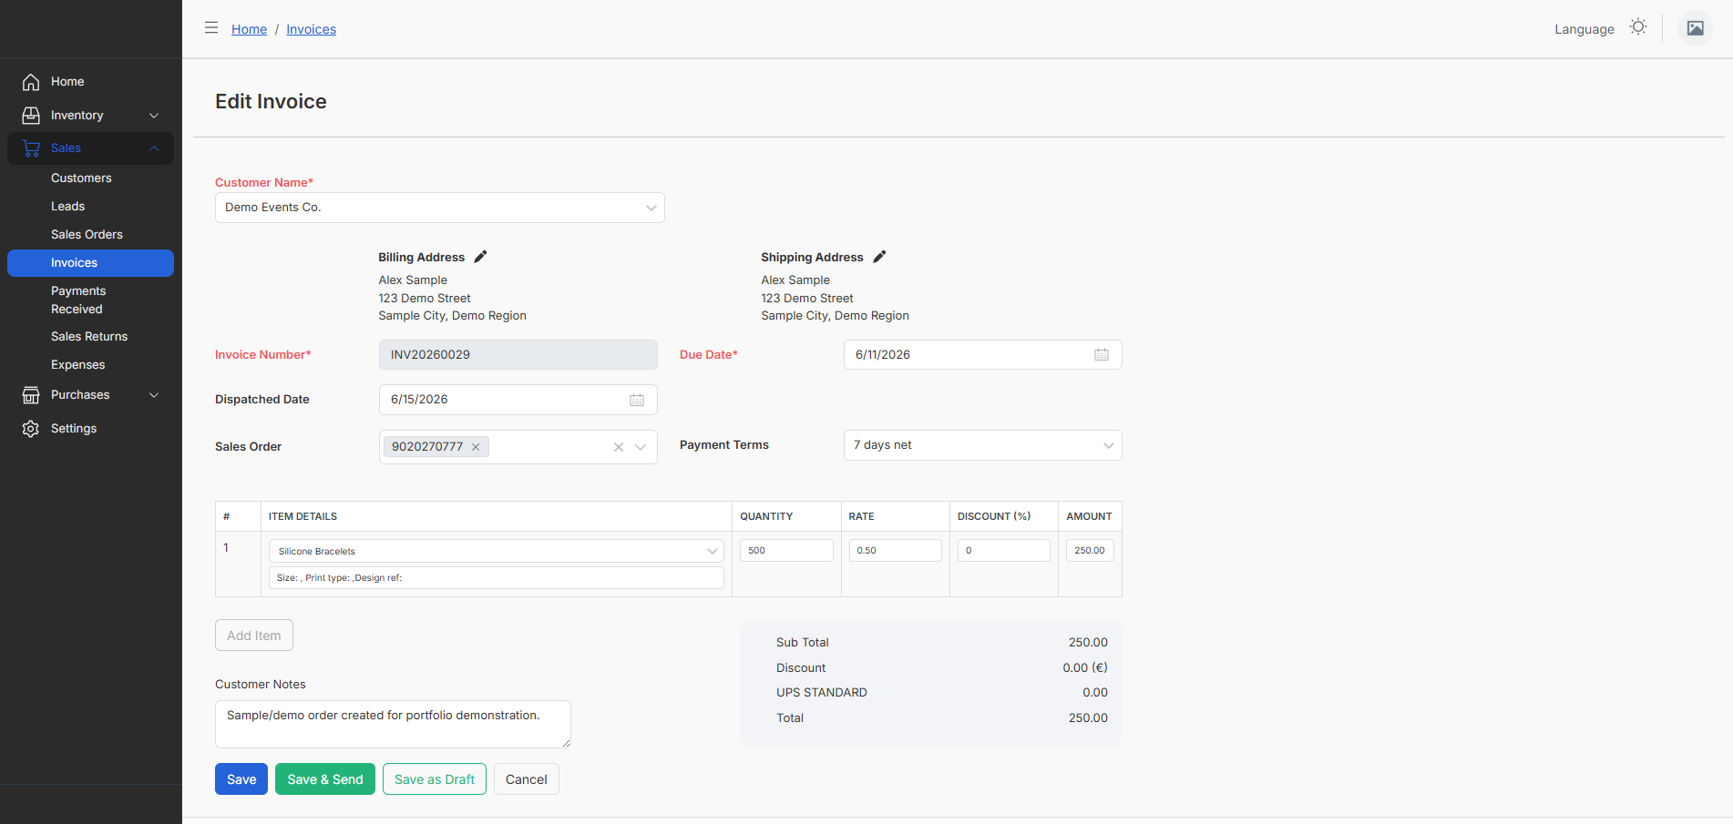Focus the Quantity field showing 500
This screenshot has height=824, width=1733.
tap(786, 551)
